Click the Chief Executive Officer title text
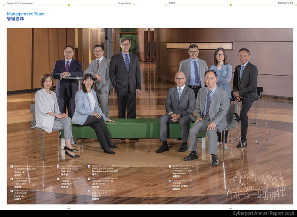The width and height of the screenshot is (297, 217). click(70, 178)
